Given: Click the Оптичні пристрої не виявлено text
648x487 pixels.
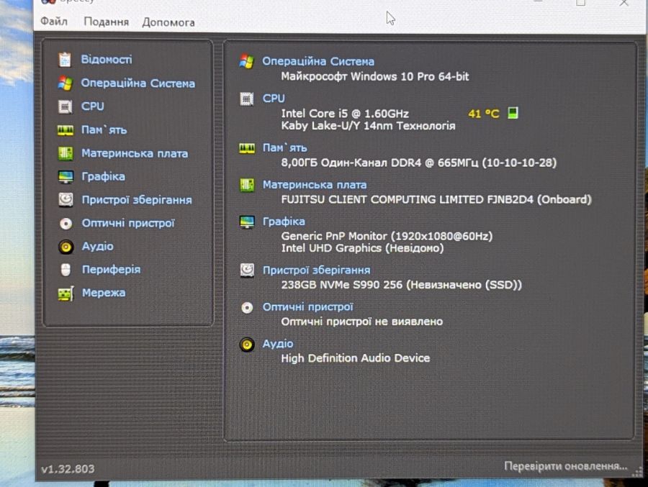Looking at the screenshot, I should pos(362,322).
